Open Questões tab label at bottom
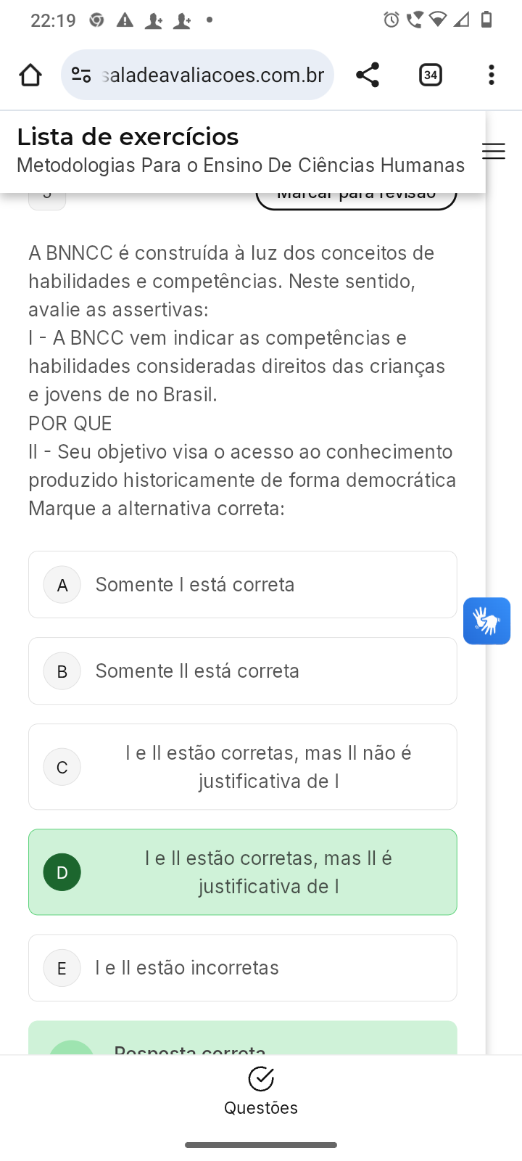522x1161 pixels. click(x=261, y=1108)
